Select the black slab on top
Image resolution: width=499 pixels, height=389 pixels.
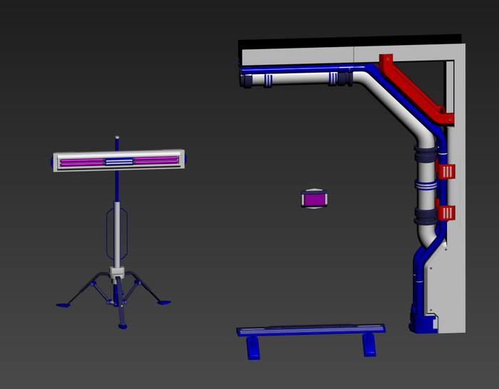349,42
